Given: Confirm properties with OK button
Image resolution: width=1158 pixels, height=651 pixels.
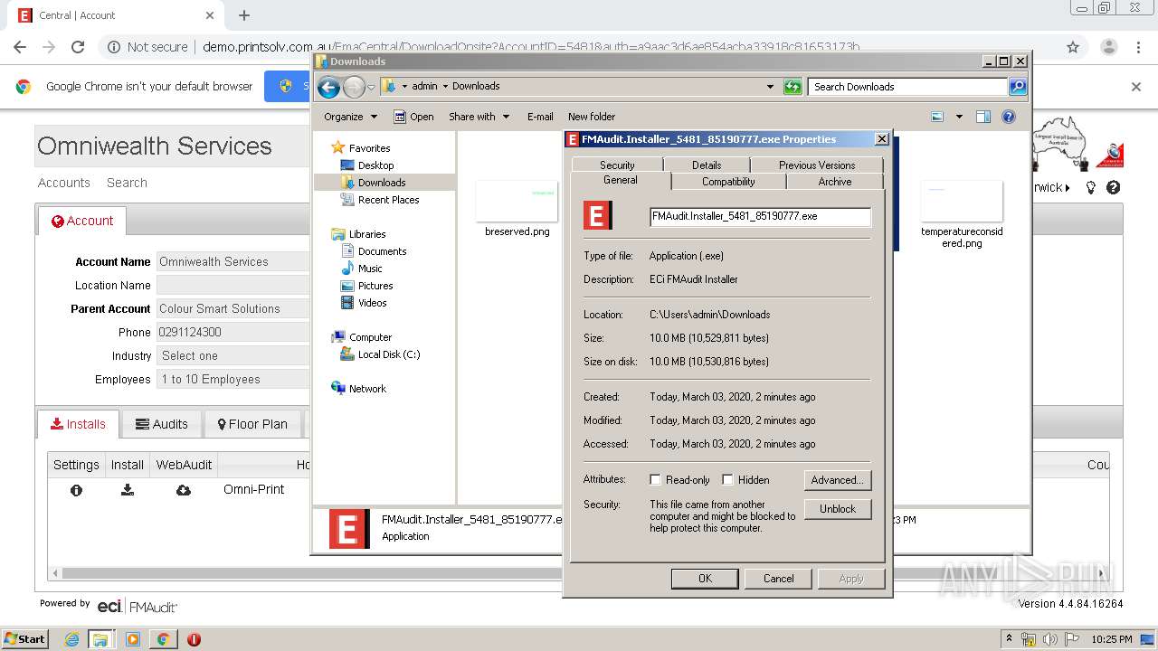Looking at the screenshot, I should 705,579.
